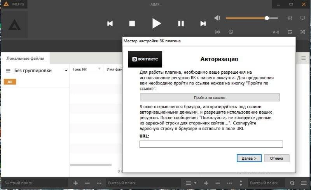The height and width of the screenshot is (190, 311).
Task: Stop playback with the square button
Action: (x=132, y=24)
